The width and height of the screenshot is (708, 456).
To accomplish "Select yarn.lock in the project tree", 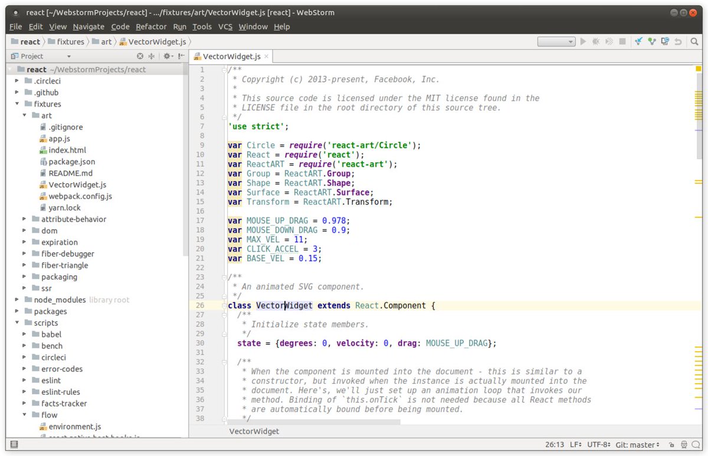I will [x=60, y=207].
